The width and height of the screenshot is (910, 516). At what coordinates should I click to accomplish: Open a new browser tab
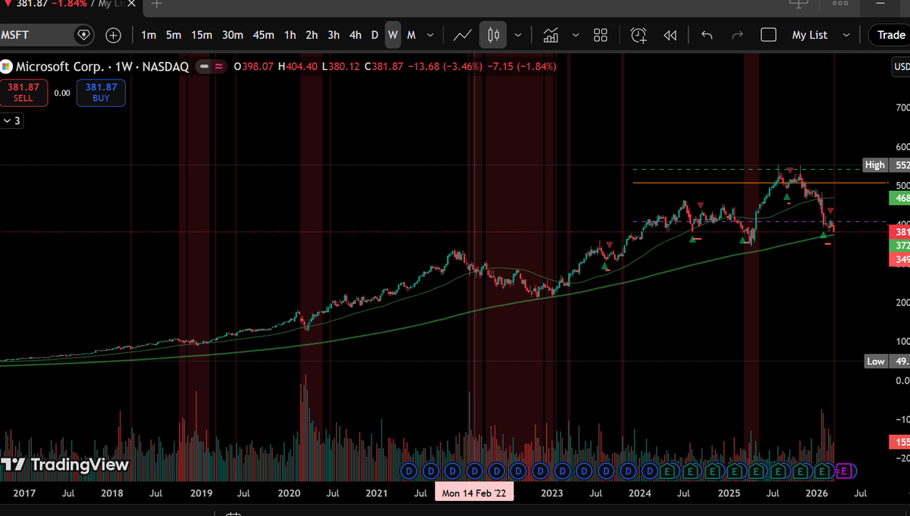tap(157, 4)
